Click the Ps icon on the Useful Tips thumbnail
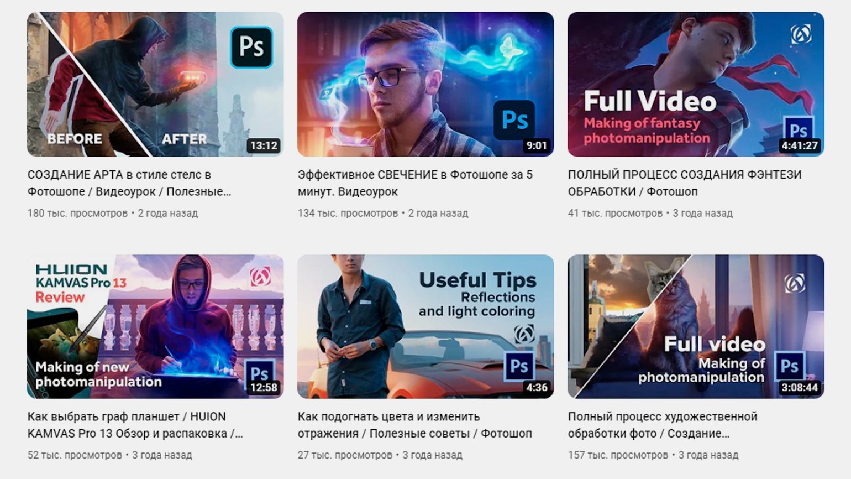The width and height of the screenshot is (851, 479). [519, 366]
